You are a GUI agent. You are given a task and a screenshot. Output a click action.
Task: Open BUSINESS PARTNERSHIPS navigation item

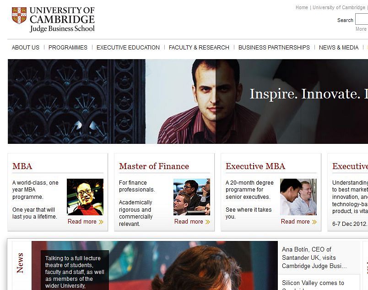(x=274, y=48)
